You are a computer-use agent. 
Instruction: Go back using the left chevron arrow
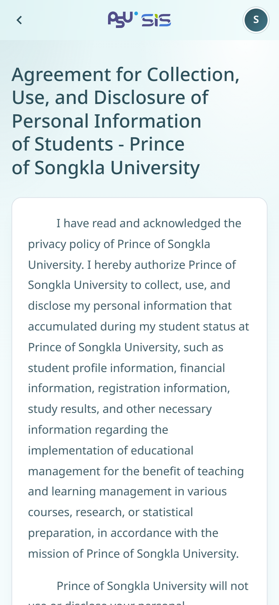click(x=19, y=20)
